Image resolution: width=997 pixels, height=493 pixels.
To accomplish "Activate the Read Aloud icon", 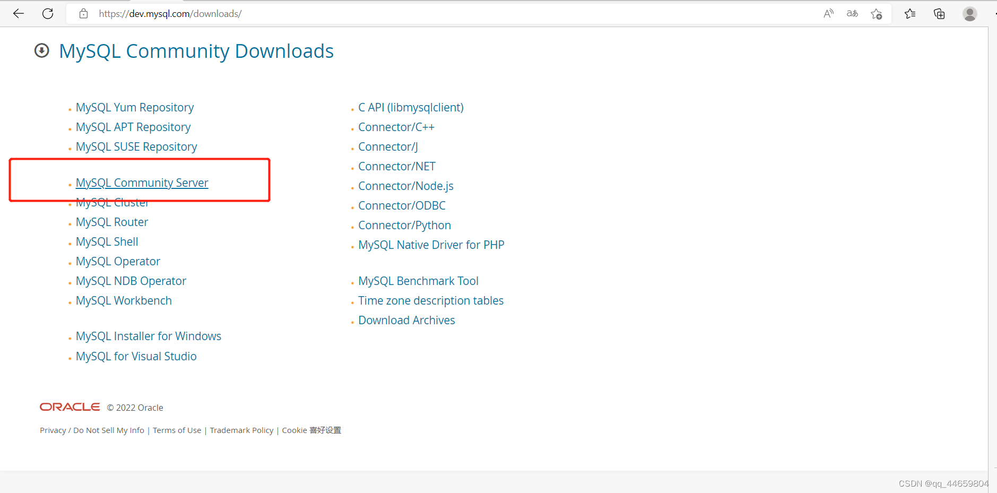I will 828,14.
